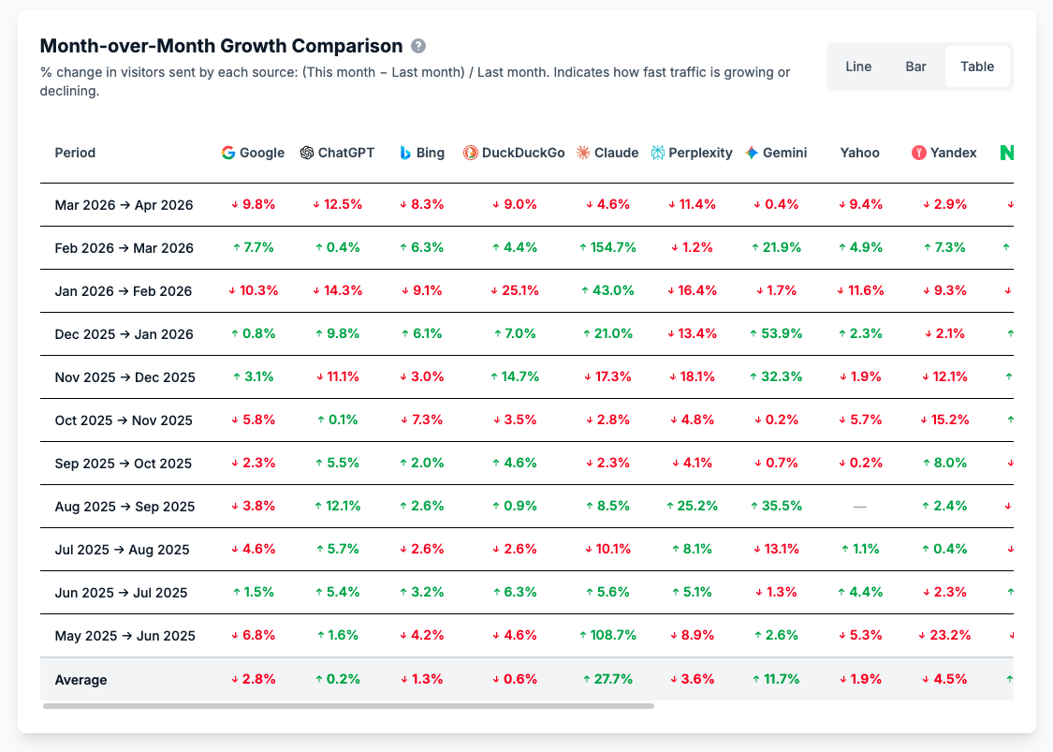Viewport: 1053px width, 752px height.
Task: Click Bing's 9.1% decline cell
Action: pyautogui.click(x=422, y=290)
